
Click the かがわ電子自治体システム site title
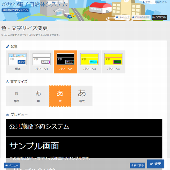[x=34, y=4]
